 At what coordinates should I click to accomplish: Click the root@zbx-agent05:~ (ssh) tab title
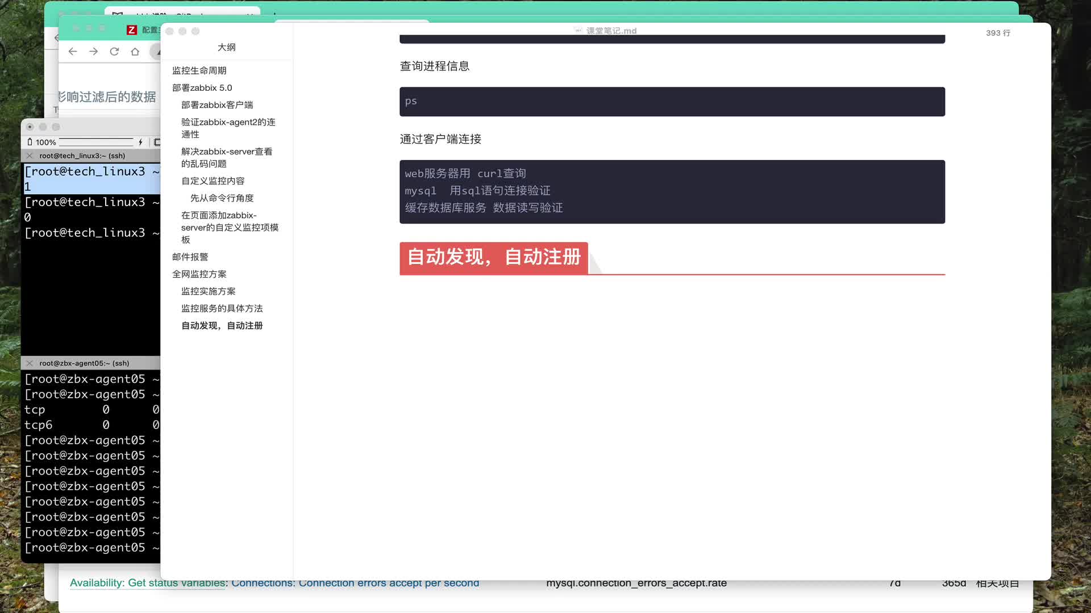tap(84, 363)
